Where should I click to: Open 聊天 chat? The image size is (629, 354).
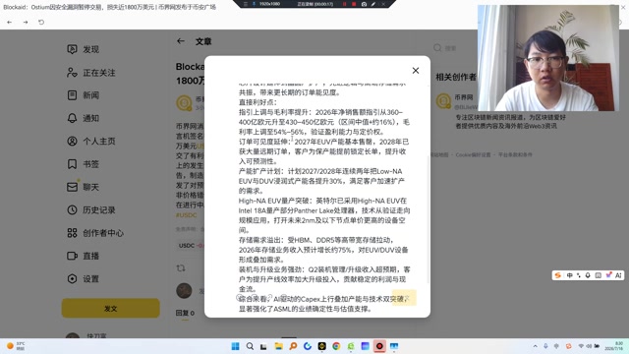tap(83, 187)
